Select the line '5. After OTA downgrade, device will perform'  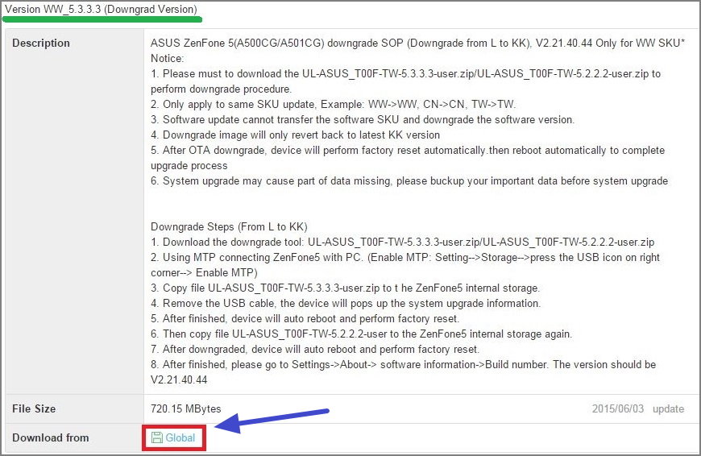(408, 158)
